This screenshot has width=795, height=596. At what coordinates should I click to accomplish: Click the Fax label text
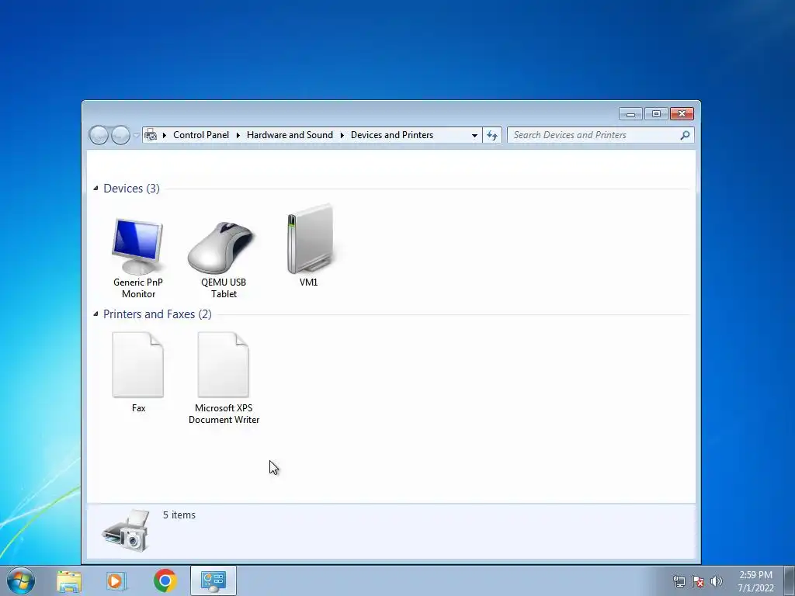(x=138, y=408)
